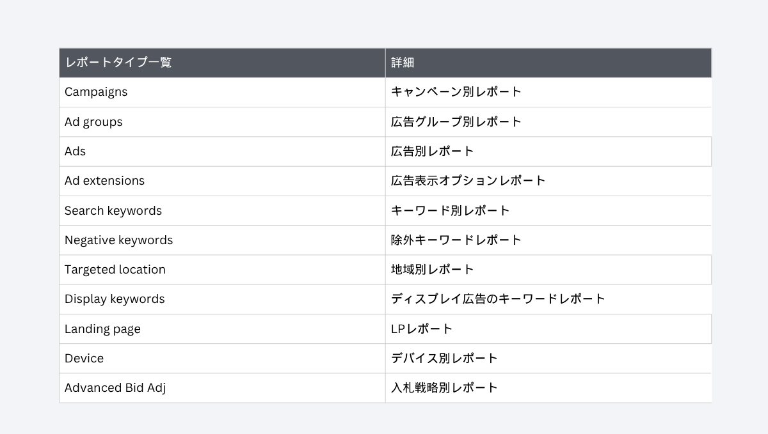This screenshot has height=434, width=768.
Task: Click the LPレポート detail cell
Action: pyautogui.click(x=548, y=329)
